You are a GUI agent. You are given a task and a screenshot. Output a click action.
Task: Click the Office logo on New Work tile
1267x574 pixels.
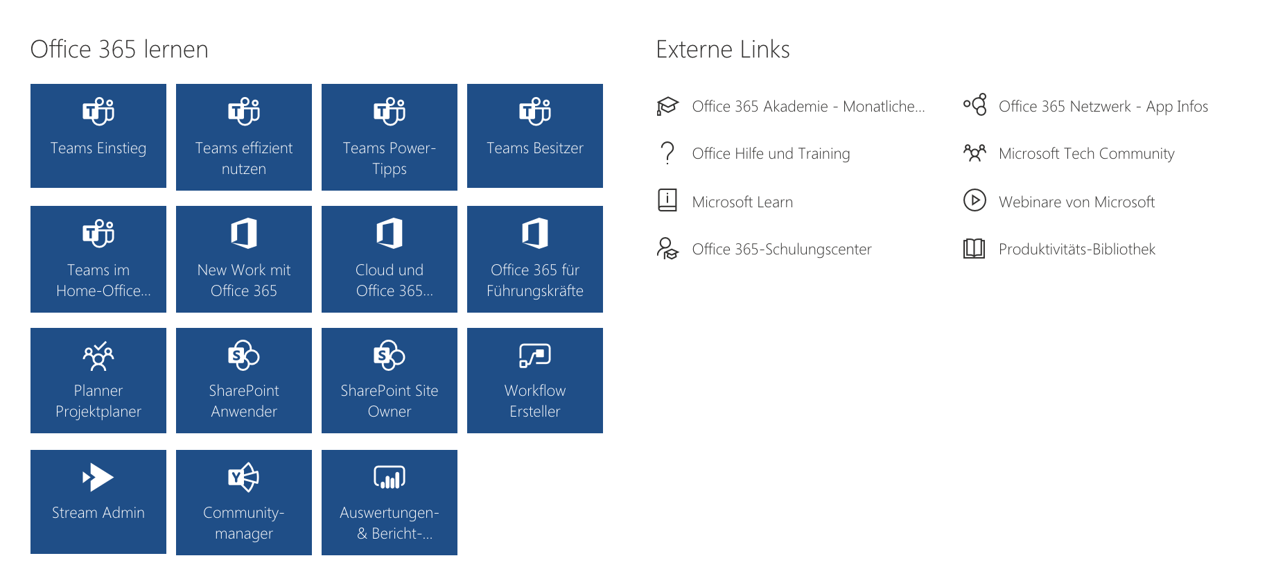point(244,233)
